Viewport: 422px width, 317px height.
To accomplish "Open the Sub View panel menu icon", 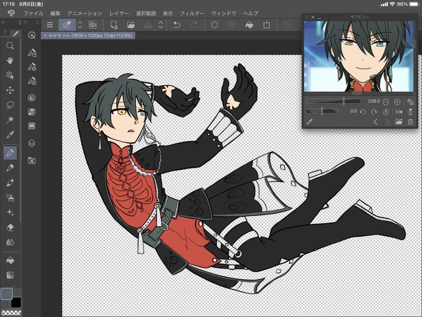I will point(307,17).
